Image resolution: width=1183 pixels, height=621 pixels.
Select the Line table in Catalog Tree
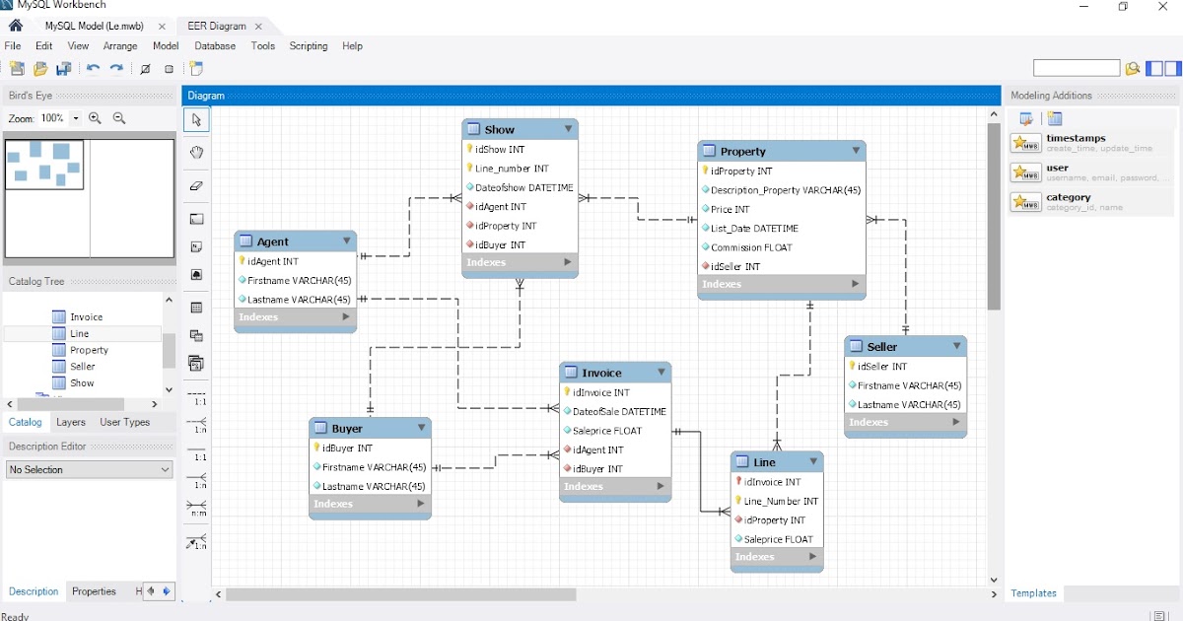[80, 334]
